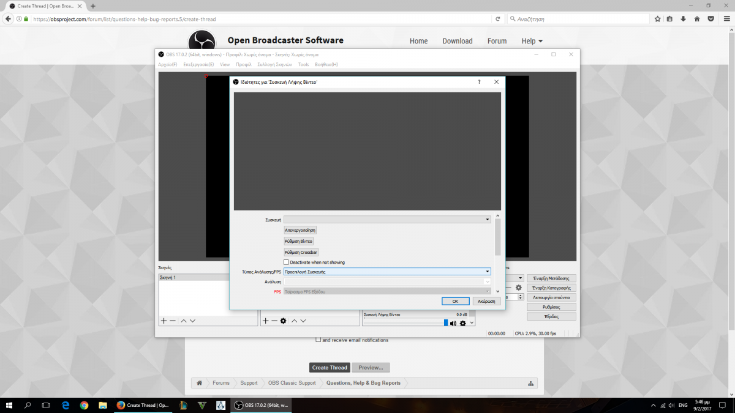
Task: Open Microsoft Edge from the taskbar
Action: 66,405
